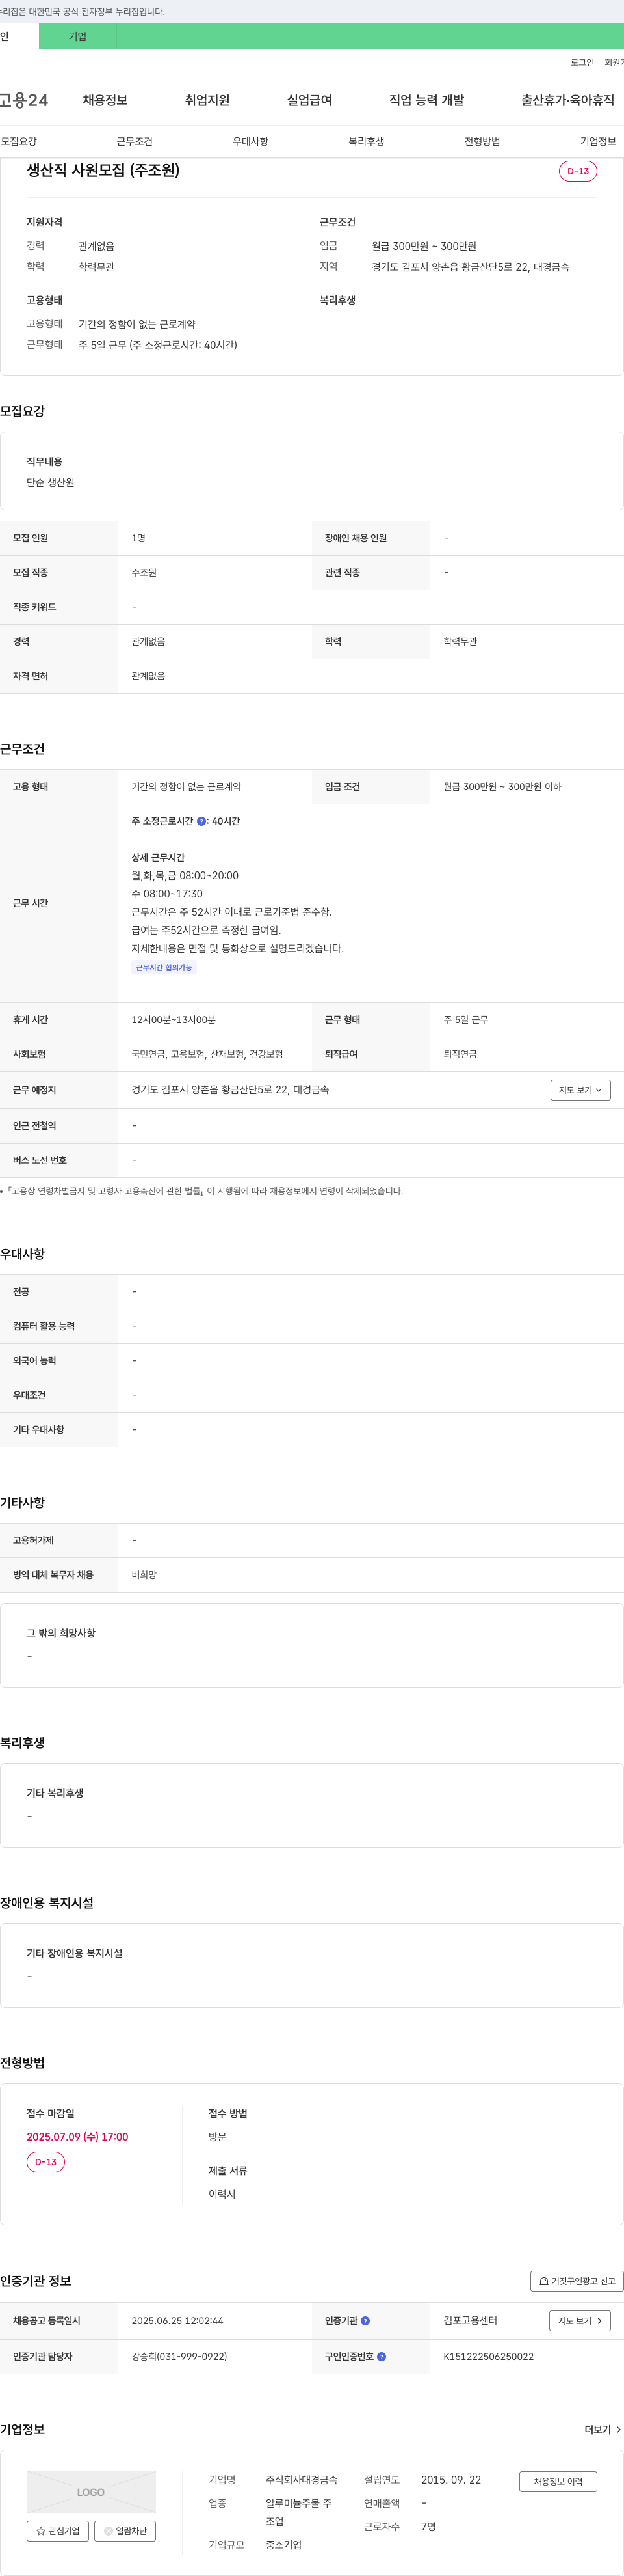Screen dimensions: 624x2576
Task: Switch to the 기업 top tab
Action: click(x=77, y=37)
